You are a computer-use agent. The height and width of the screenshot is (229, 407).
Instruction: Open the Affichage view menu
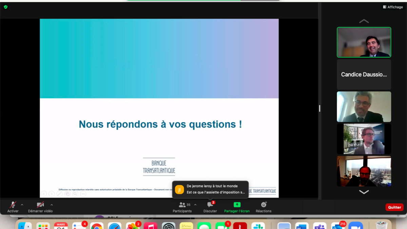pyautogui.click(x=393, y=7)
